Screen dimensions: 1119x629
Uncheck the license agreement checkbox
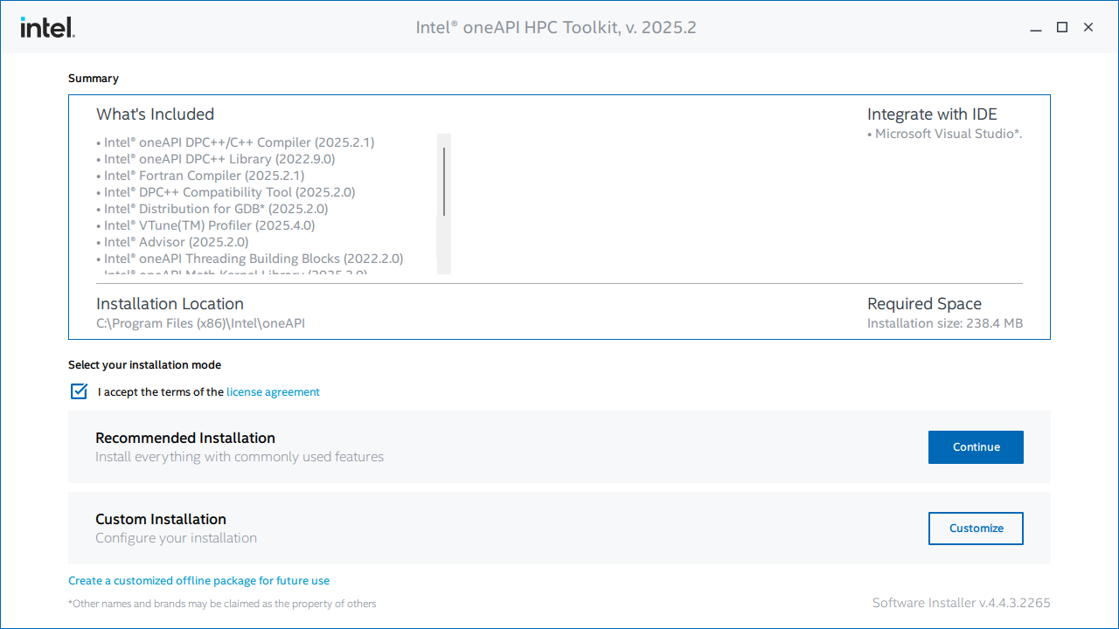tap(80, 391)
